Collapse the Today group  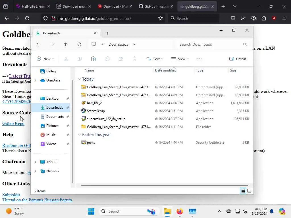pyautogui.click(x=80, y=79)
